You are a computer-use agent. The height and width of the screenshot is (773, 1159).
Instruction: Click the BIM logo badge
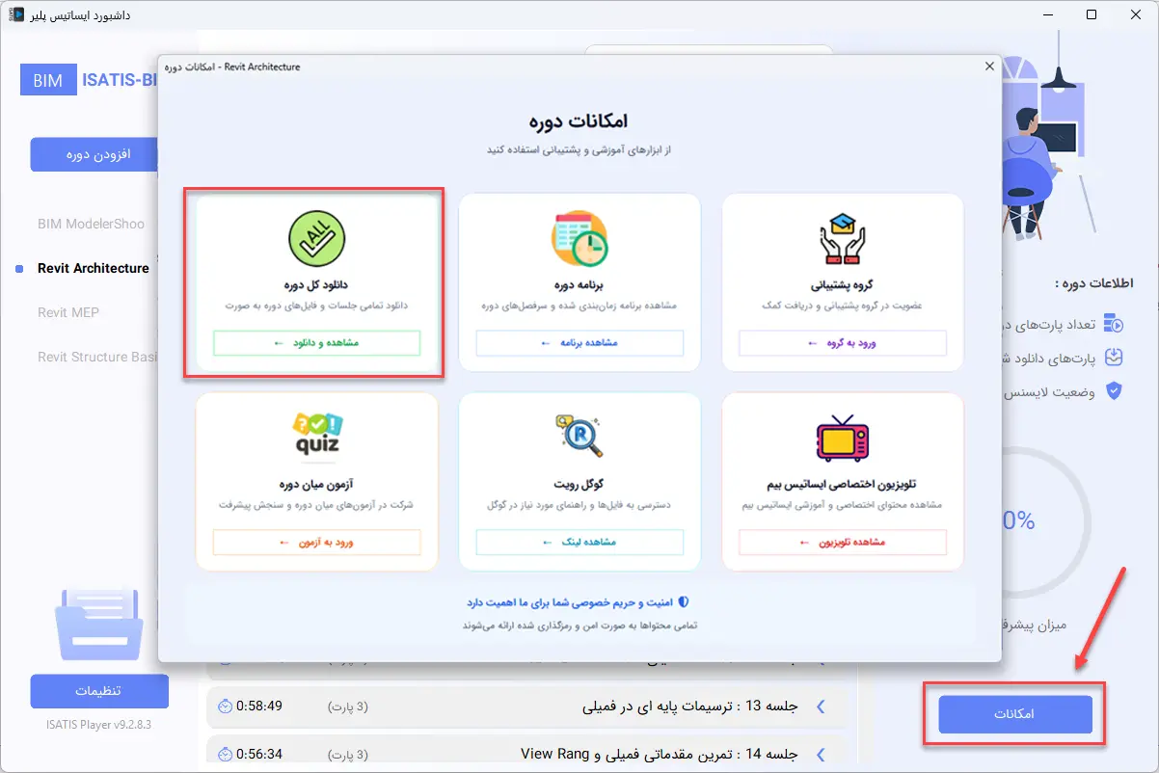(x=48, y=81)
